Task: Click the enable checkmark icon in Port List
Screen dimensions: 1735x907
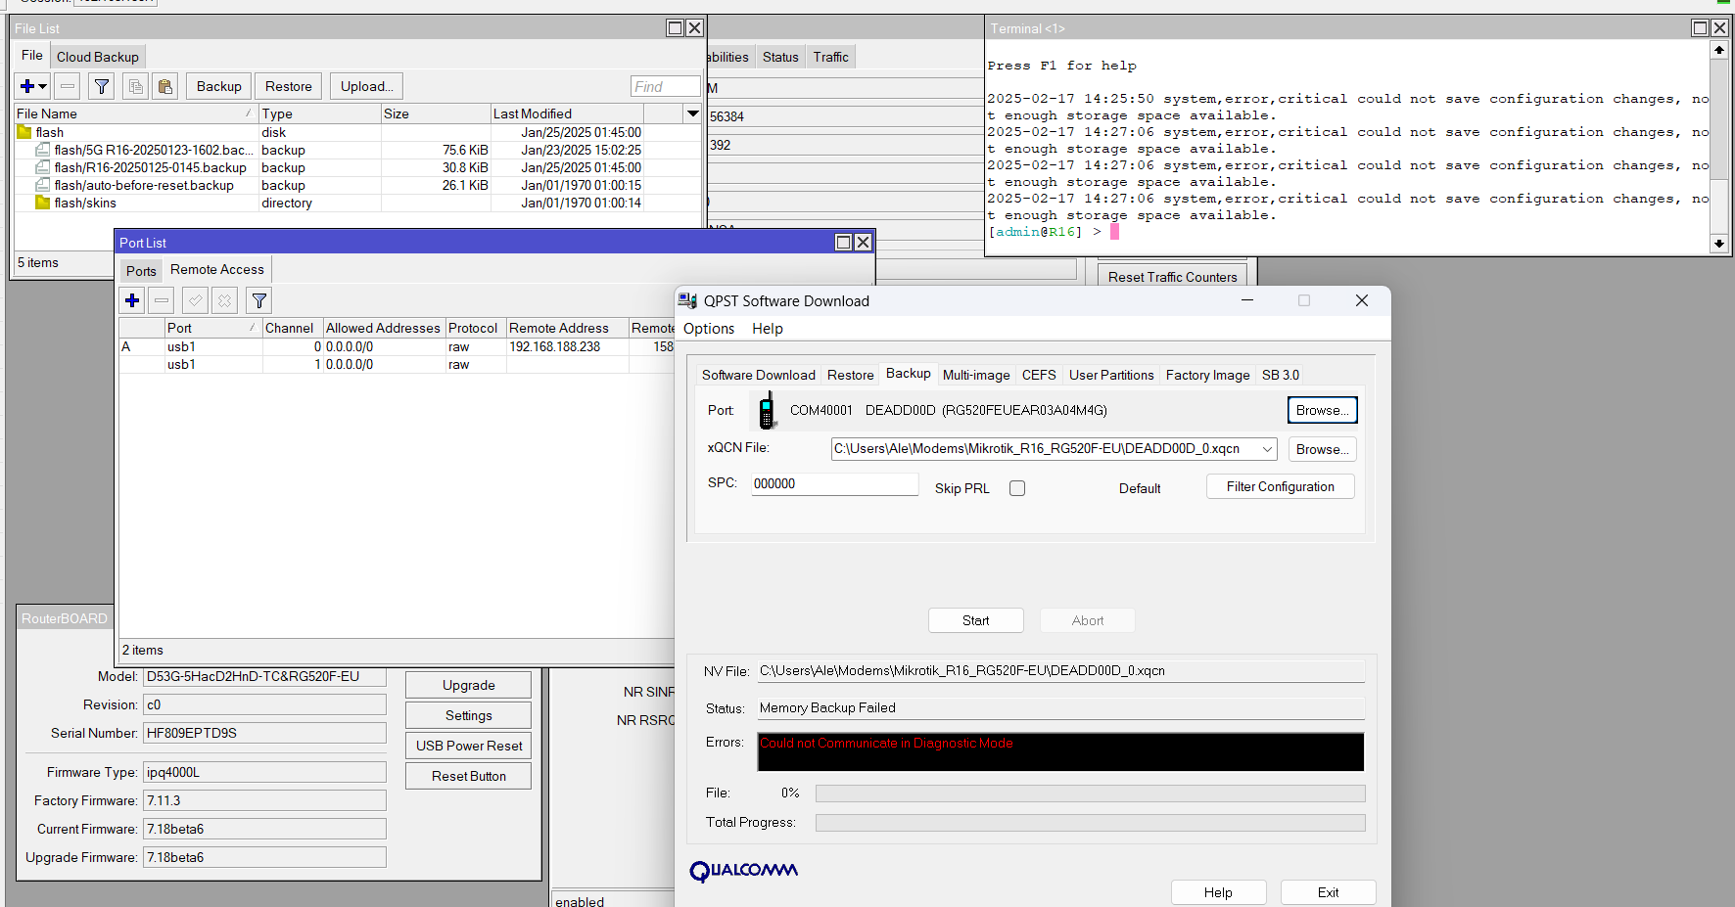Action: coord(195,300)
